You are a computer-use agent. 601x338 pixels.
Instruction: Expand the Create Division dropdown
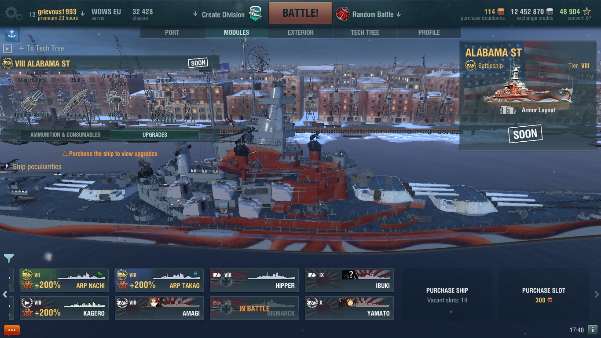pyautogui.click(x=219, y=15)
